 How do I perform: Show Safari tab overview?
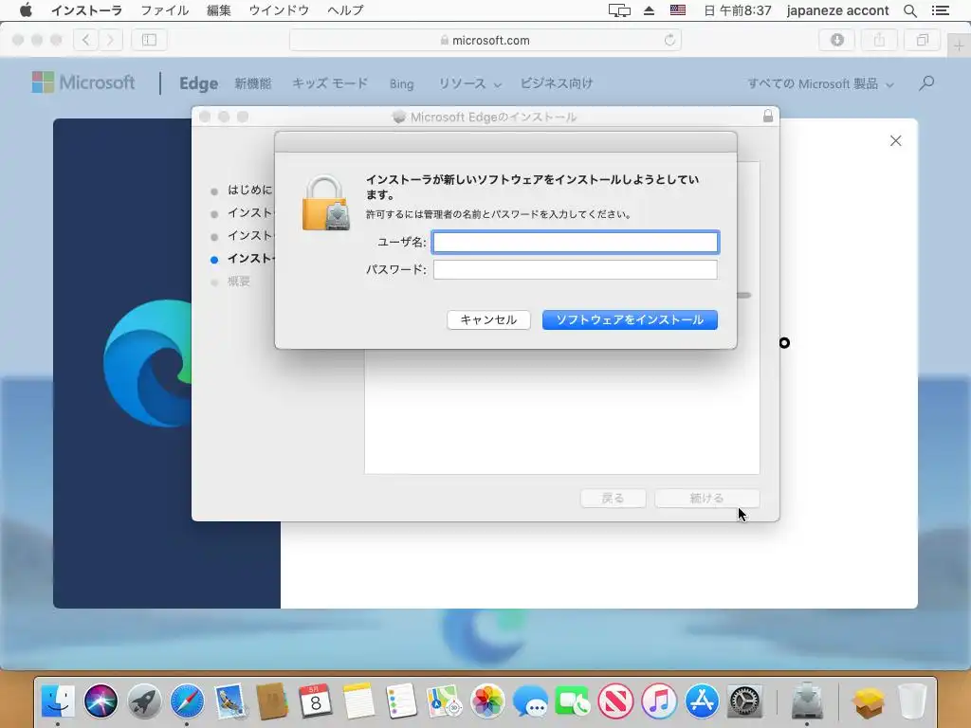point(922,40)
